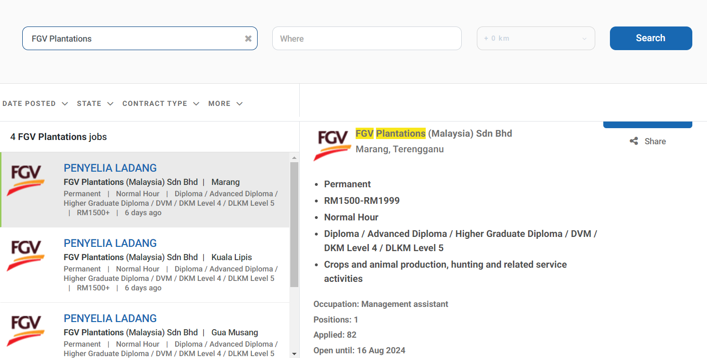Viewport: 707px width, 358px height.
Task: Click the "Permanent" bullet in job details
Action: point(348,184)
